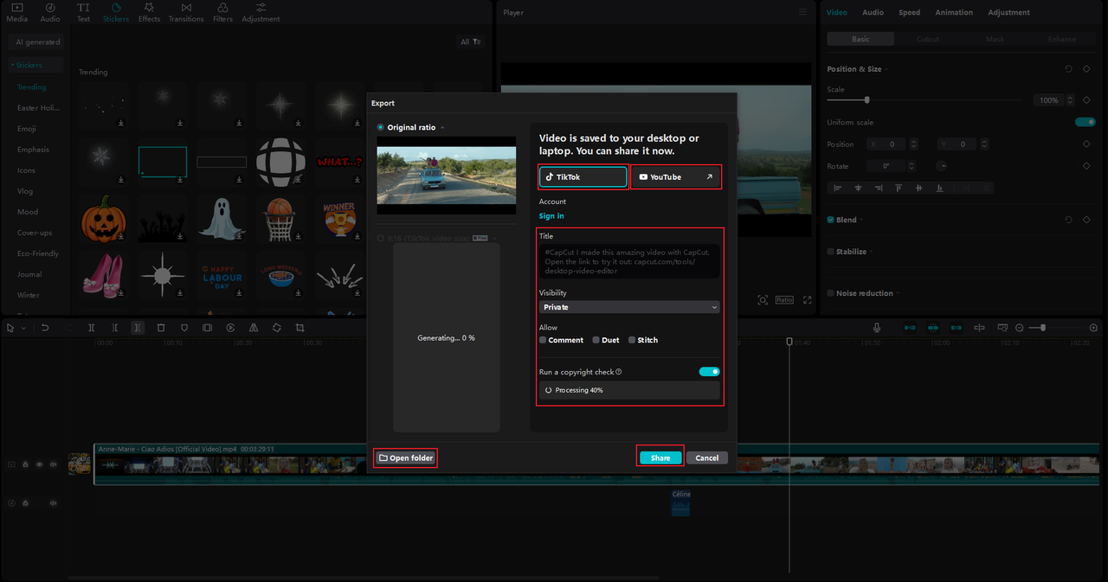Enable the Stabilize checkbox

pos(831,252)
